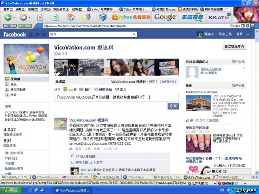Open VicoVation balloon profile picture
The image size is (259, 194).
click(x=26, y=59)
